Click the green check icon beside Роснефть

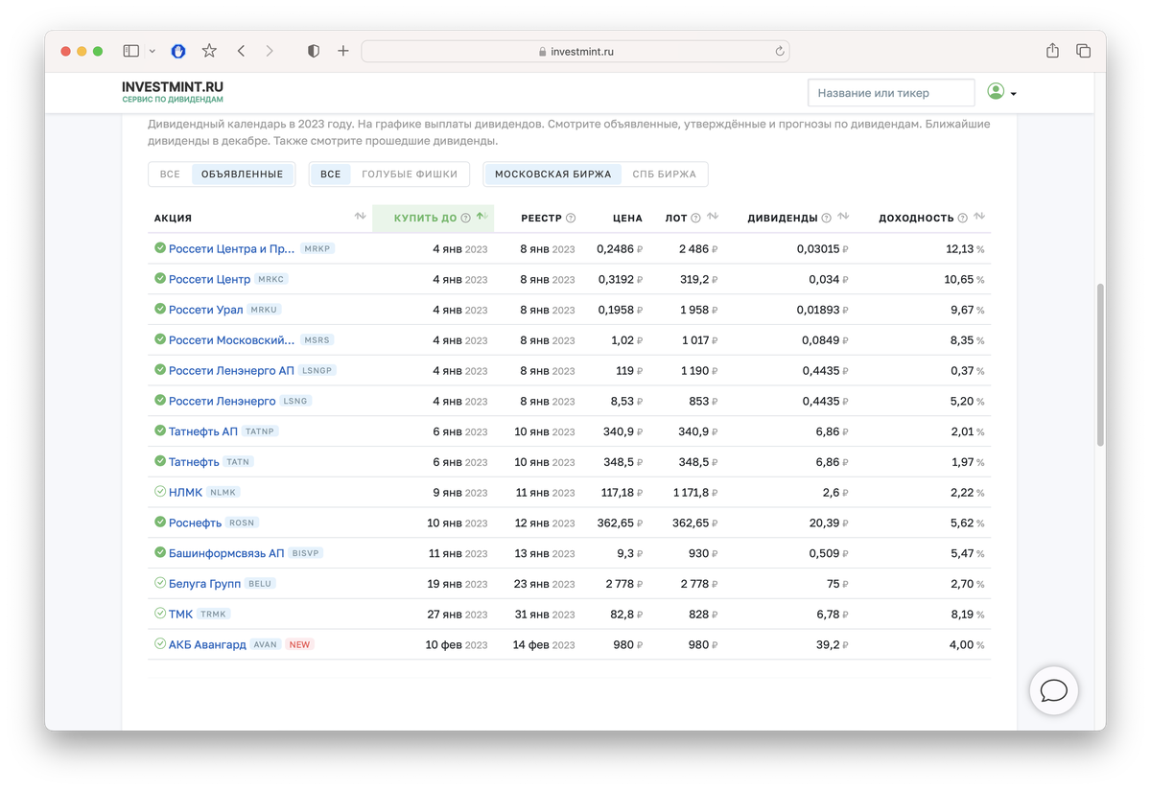tap(160, 523)
